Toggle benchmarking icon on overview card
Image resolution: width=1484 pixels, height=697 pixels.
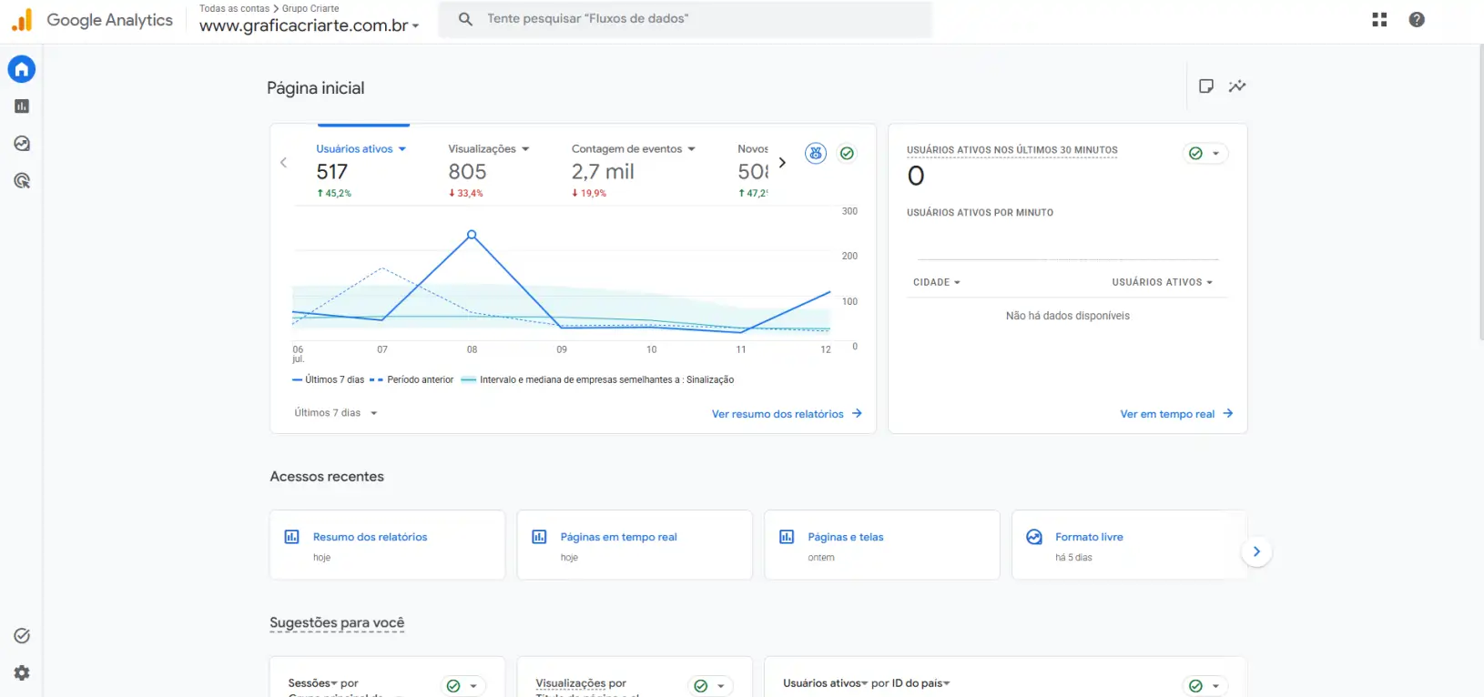point(816,153)
